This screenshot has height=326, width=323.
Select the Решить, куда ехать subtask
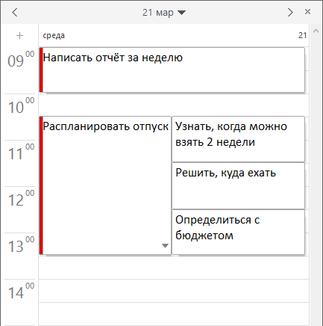(x=238, y=186)
